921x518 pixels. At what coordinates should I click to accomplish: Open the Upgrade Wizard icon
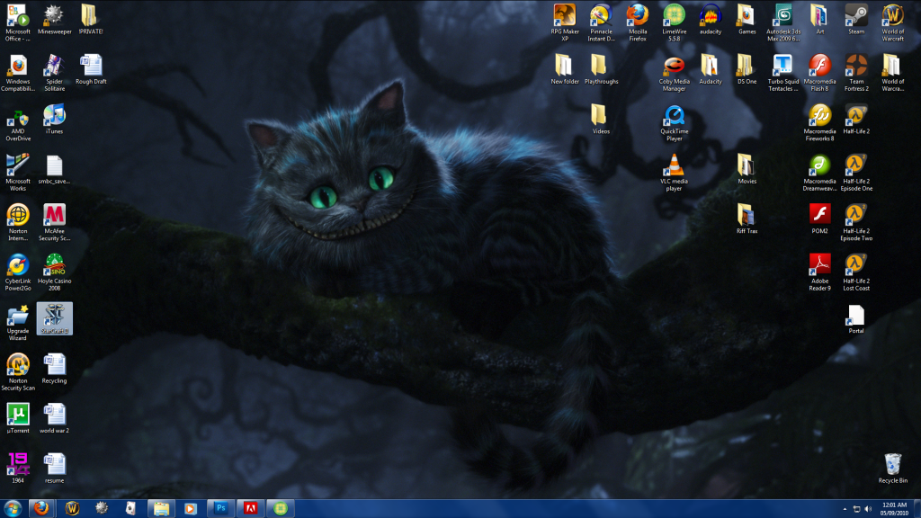18,322
